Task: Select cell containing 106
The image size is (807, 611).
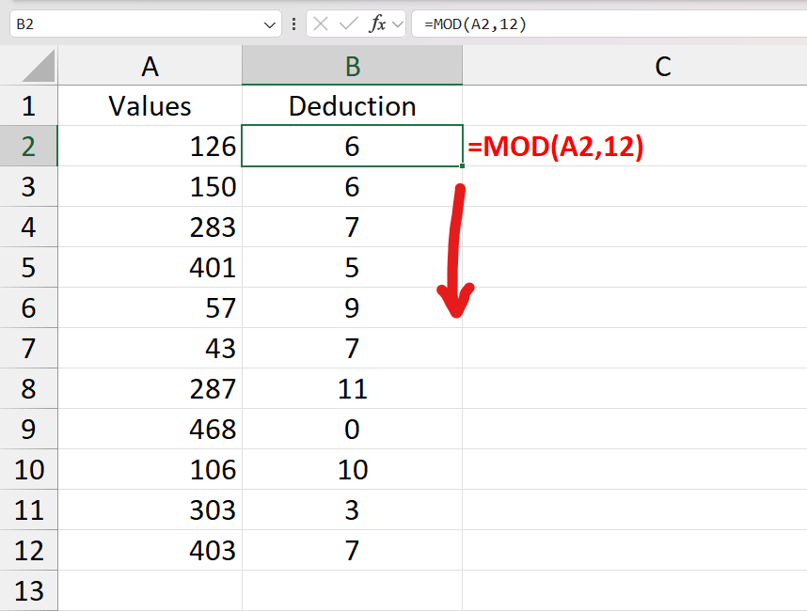Action: (x=150, y=469)
